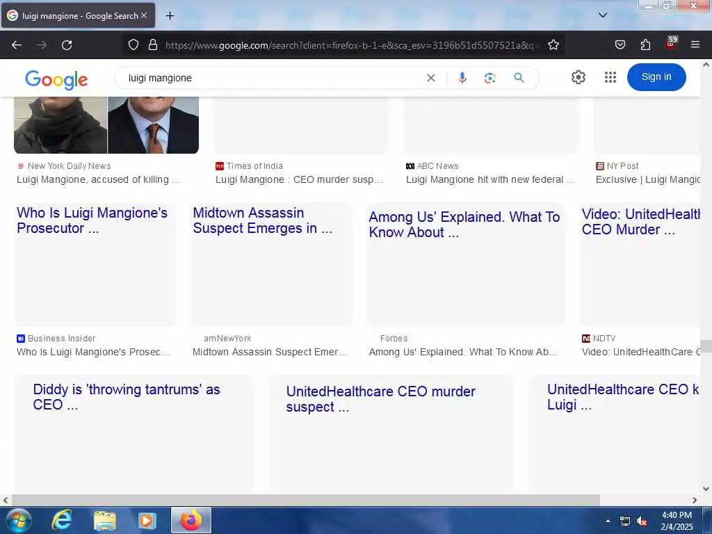The image size is (712, 534).
Task: Go back to the previous page
Action: click(x=17, y=45)
